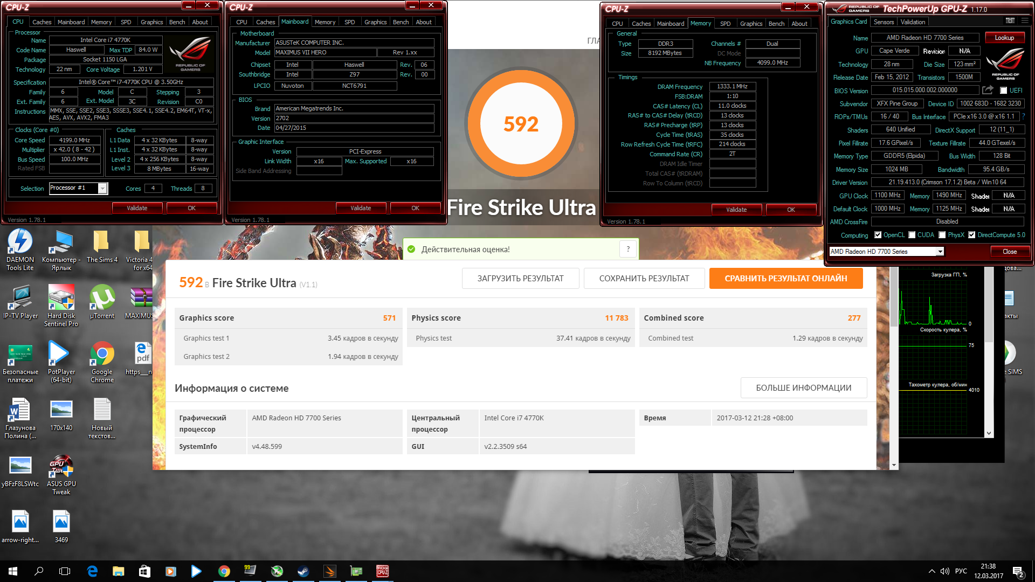Open DAEMON Tools Lite desktop shortcut
1035x582 pixels.
tap(20, 250)
